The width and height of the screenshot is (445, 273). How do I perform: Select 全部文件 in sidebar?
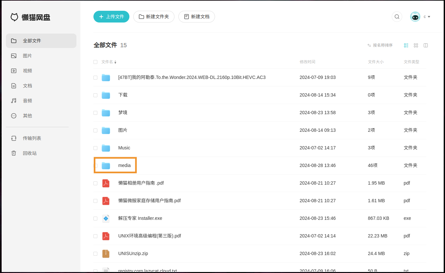click(x=41, y=41)
